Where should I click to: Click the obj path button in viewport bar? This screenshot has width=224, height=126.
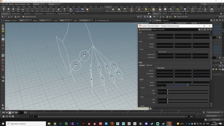[x=10, y=17]
